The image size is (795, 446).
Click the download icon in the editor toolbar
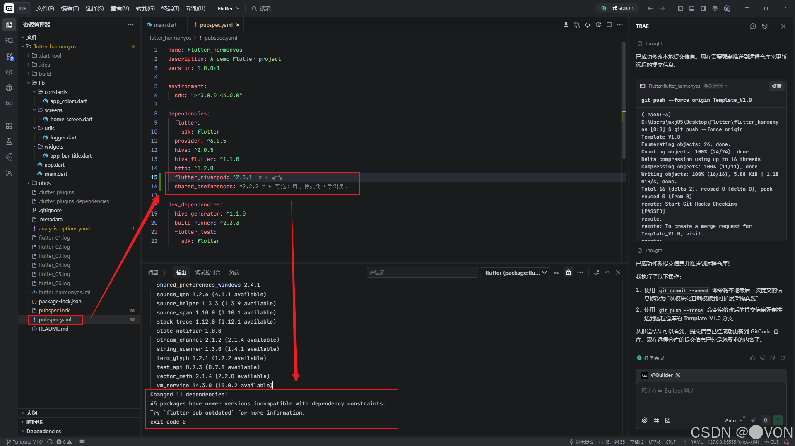566,25
